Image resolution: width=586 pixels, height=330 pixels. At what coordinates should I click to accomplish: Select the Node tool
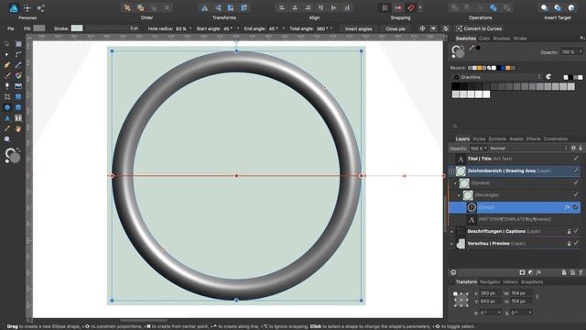point(7,54)
